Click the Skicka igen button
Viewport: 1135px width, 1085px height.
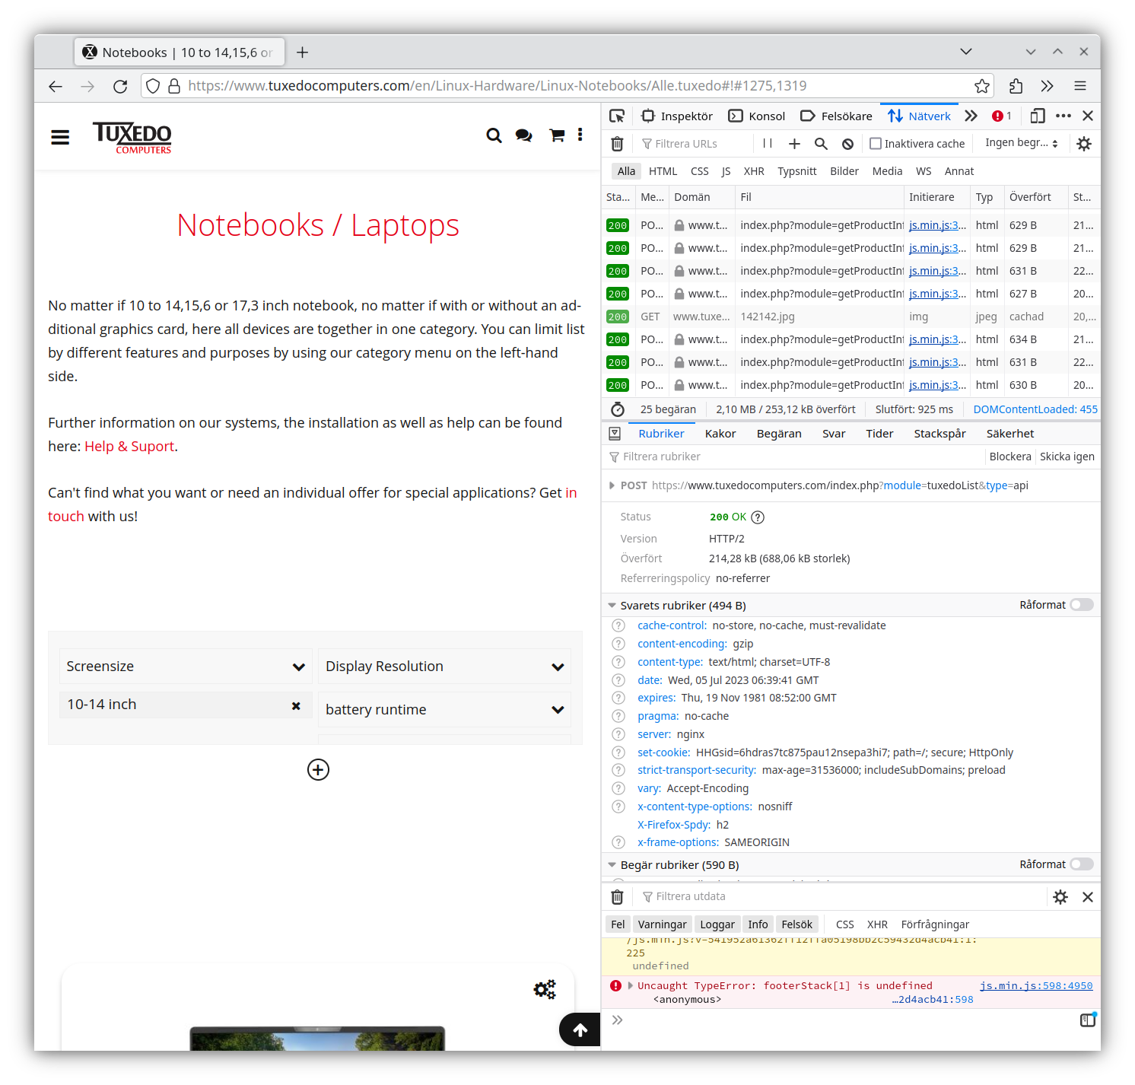tap(1067, 457)
